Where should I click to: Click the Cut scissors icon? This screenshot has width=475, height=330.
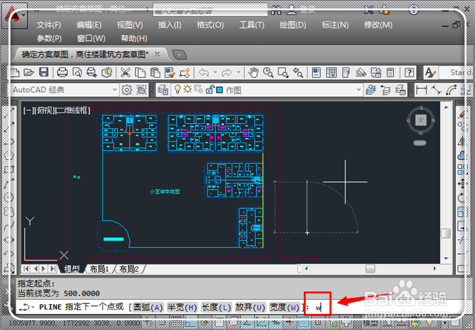[x=125, y=72]
